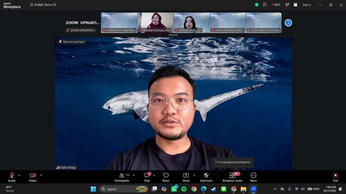Viewport: 346px width, 194px height.
Task: Click the microphone in-use tray icon
Action: tap(289, 189)
